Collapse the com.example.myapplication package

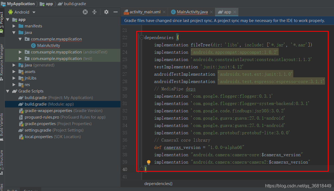[20, 39]
